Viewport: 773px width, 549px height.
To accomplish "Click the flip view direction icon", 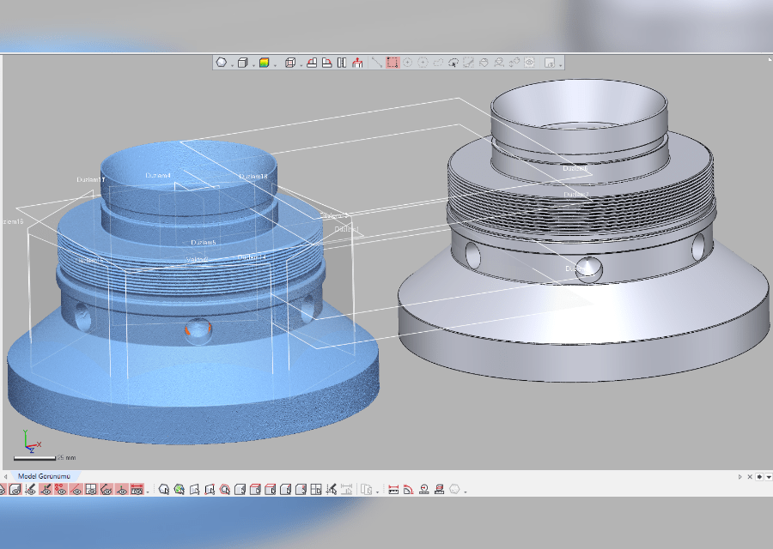I will pos(342,63).
